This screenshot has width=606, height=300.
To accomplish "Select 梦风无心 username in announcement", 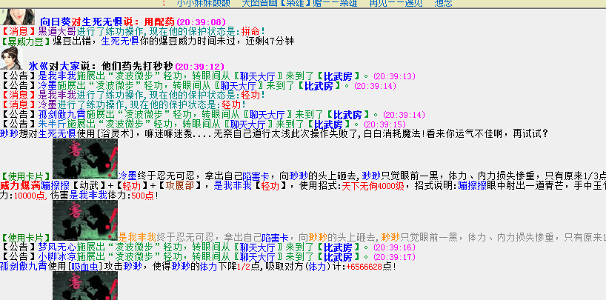I will pos(57,247).
